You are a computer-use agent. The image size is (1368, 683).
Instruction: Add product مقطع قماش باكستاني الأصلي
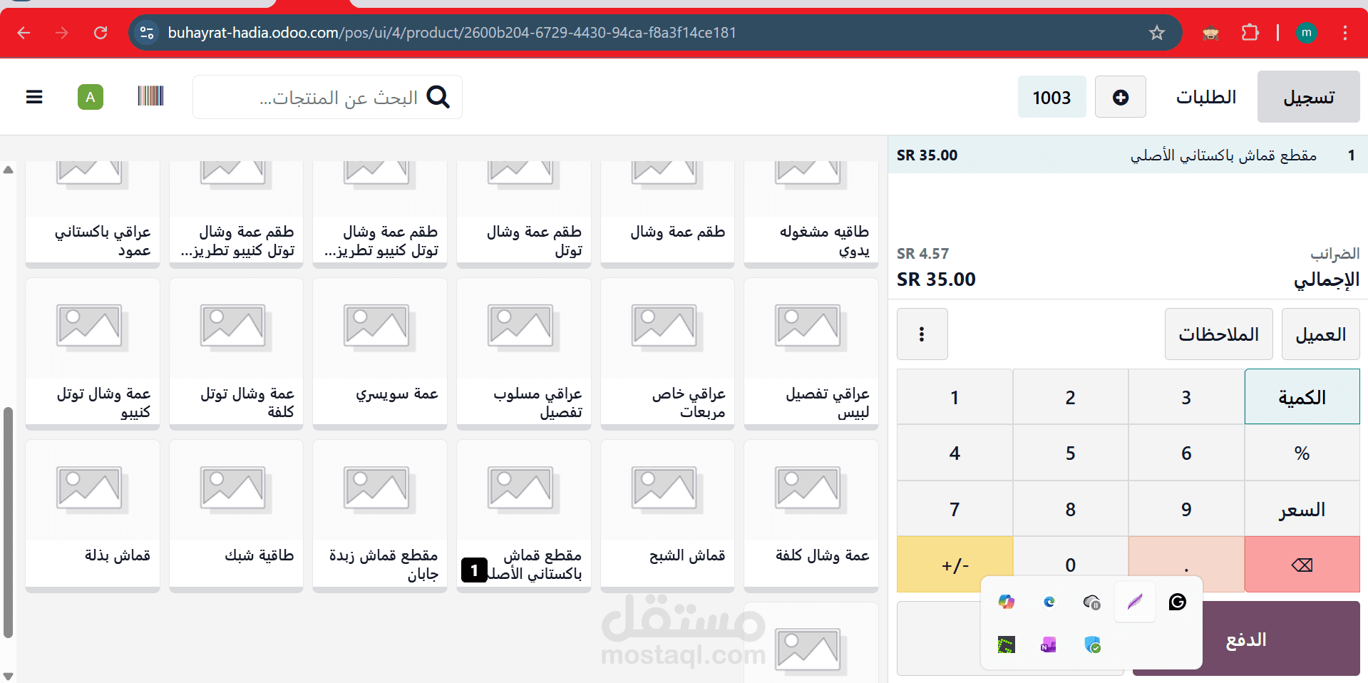pos(524,515)
